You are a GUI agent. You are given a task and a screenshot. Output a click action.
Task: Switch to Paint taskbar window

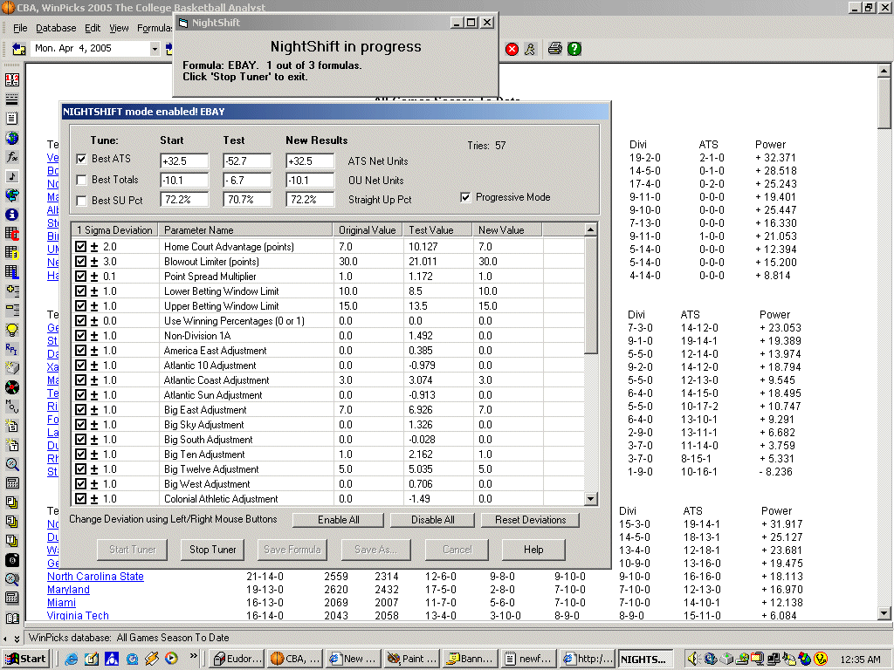click(x=412, y=659)
